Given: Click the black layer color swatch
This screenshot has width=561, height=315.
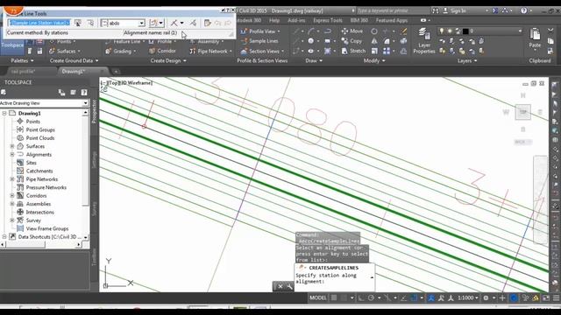Looking at the screenshot, I should [465, 31].
